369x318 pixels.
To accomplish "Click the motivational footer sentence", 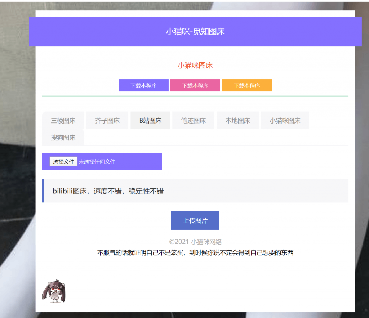I will pos(195,253).
